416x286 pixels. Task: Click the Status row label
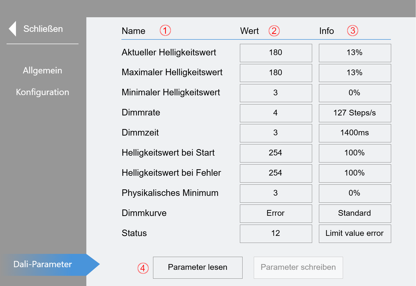[134, 233]
